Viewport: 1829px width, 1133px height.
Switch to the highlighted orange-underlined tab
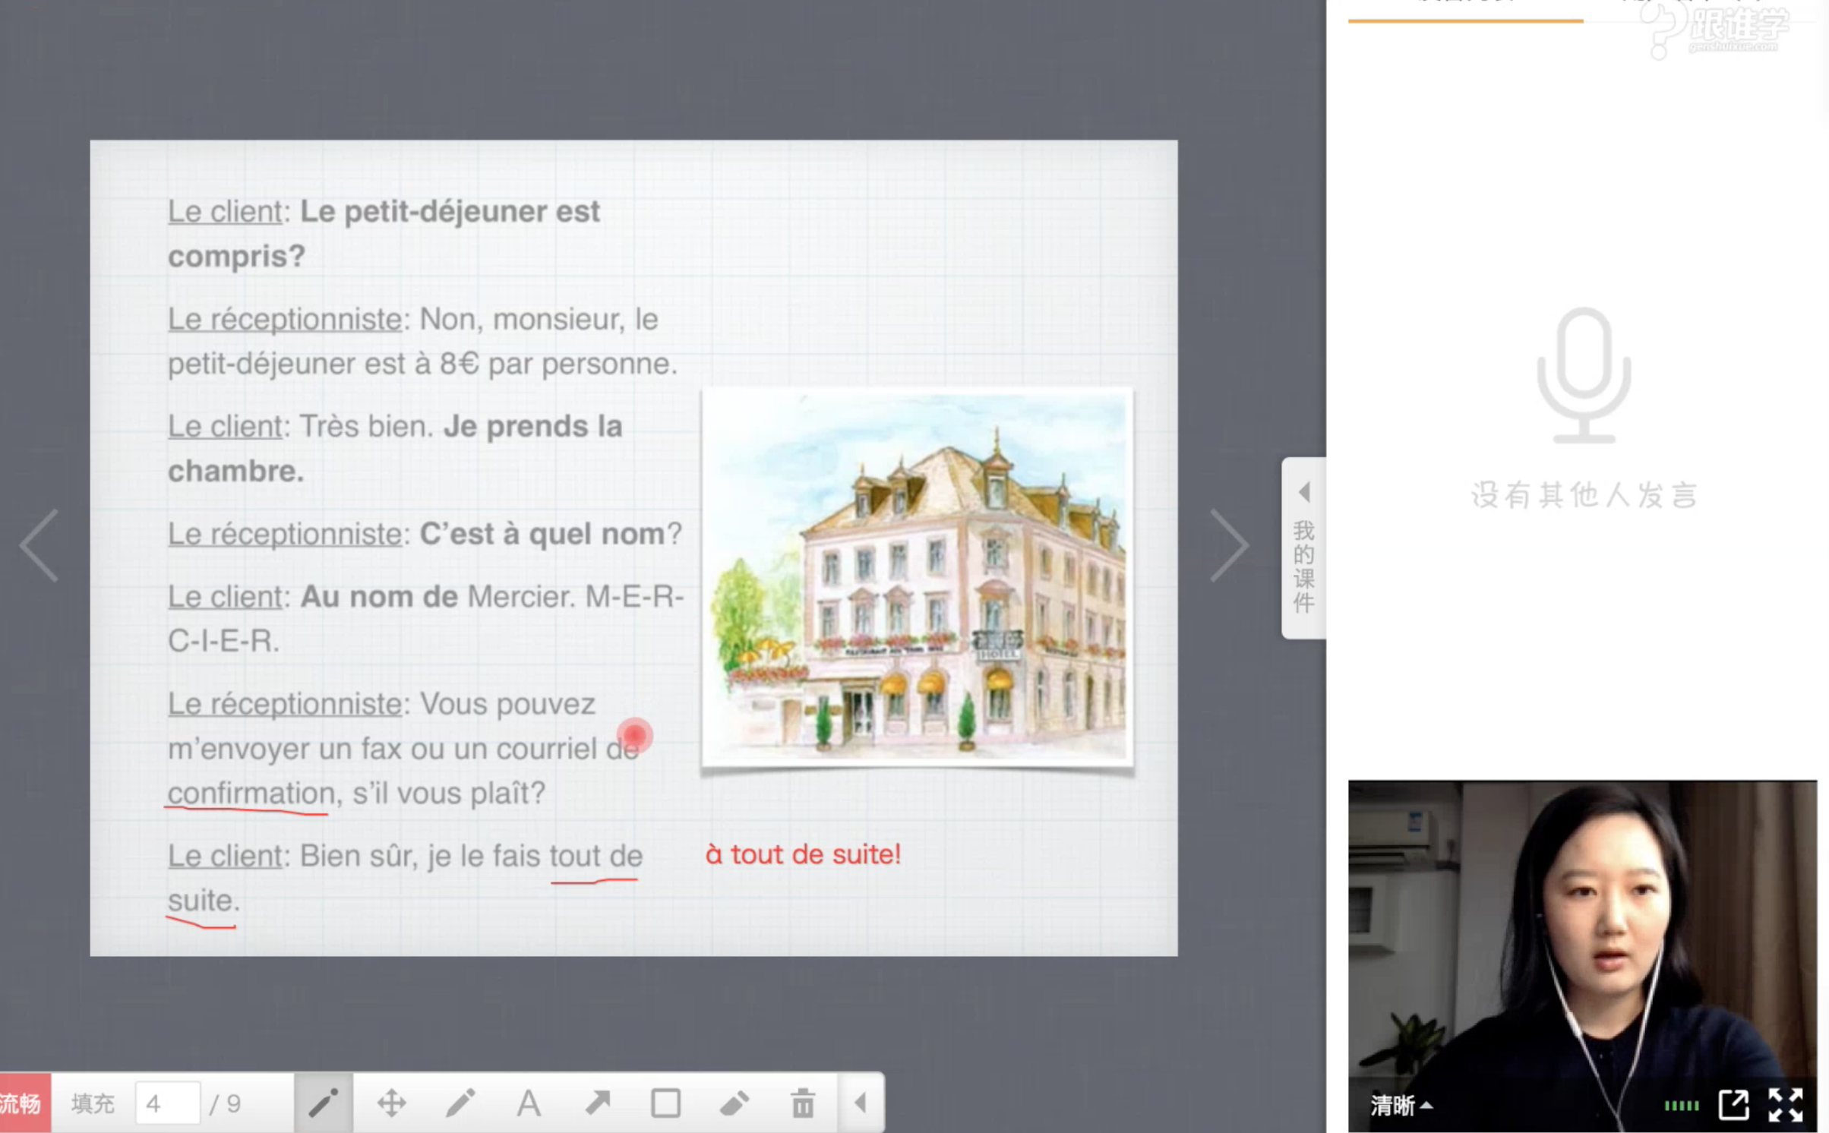point(1465,9)
